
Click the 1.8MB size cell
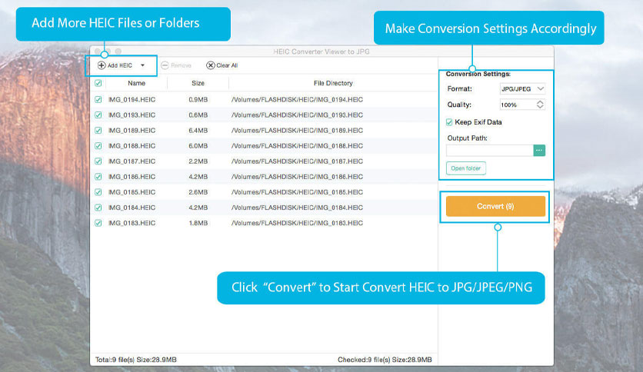198,223
